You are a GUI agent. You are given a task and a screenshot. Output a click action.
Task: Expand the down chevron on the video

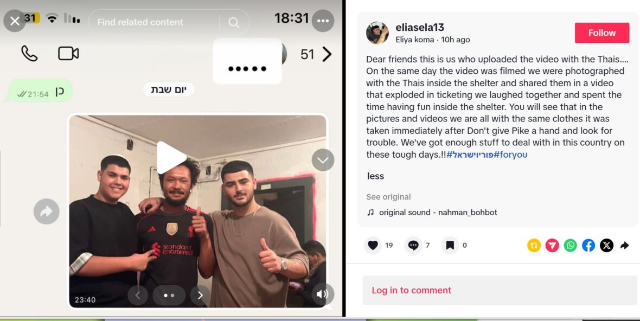point(323,160)
